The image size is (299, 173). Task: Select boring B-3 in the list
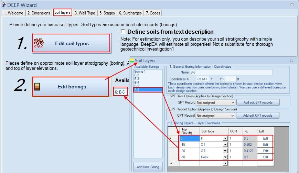137,79
